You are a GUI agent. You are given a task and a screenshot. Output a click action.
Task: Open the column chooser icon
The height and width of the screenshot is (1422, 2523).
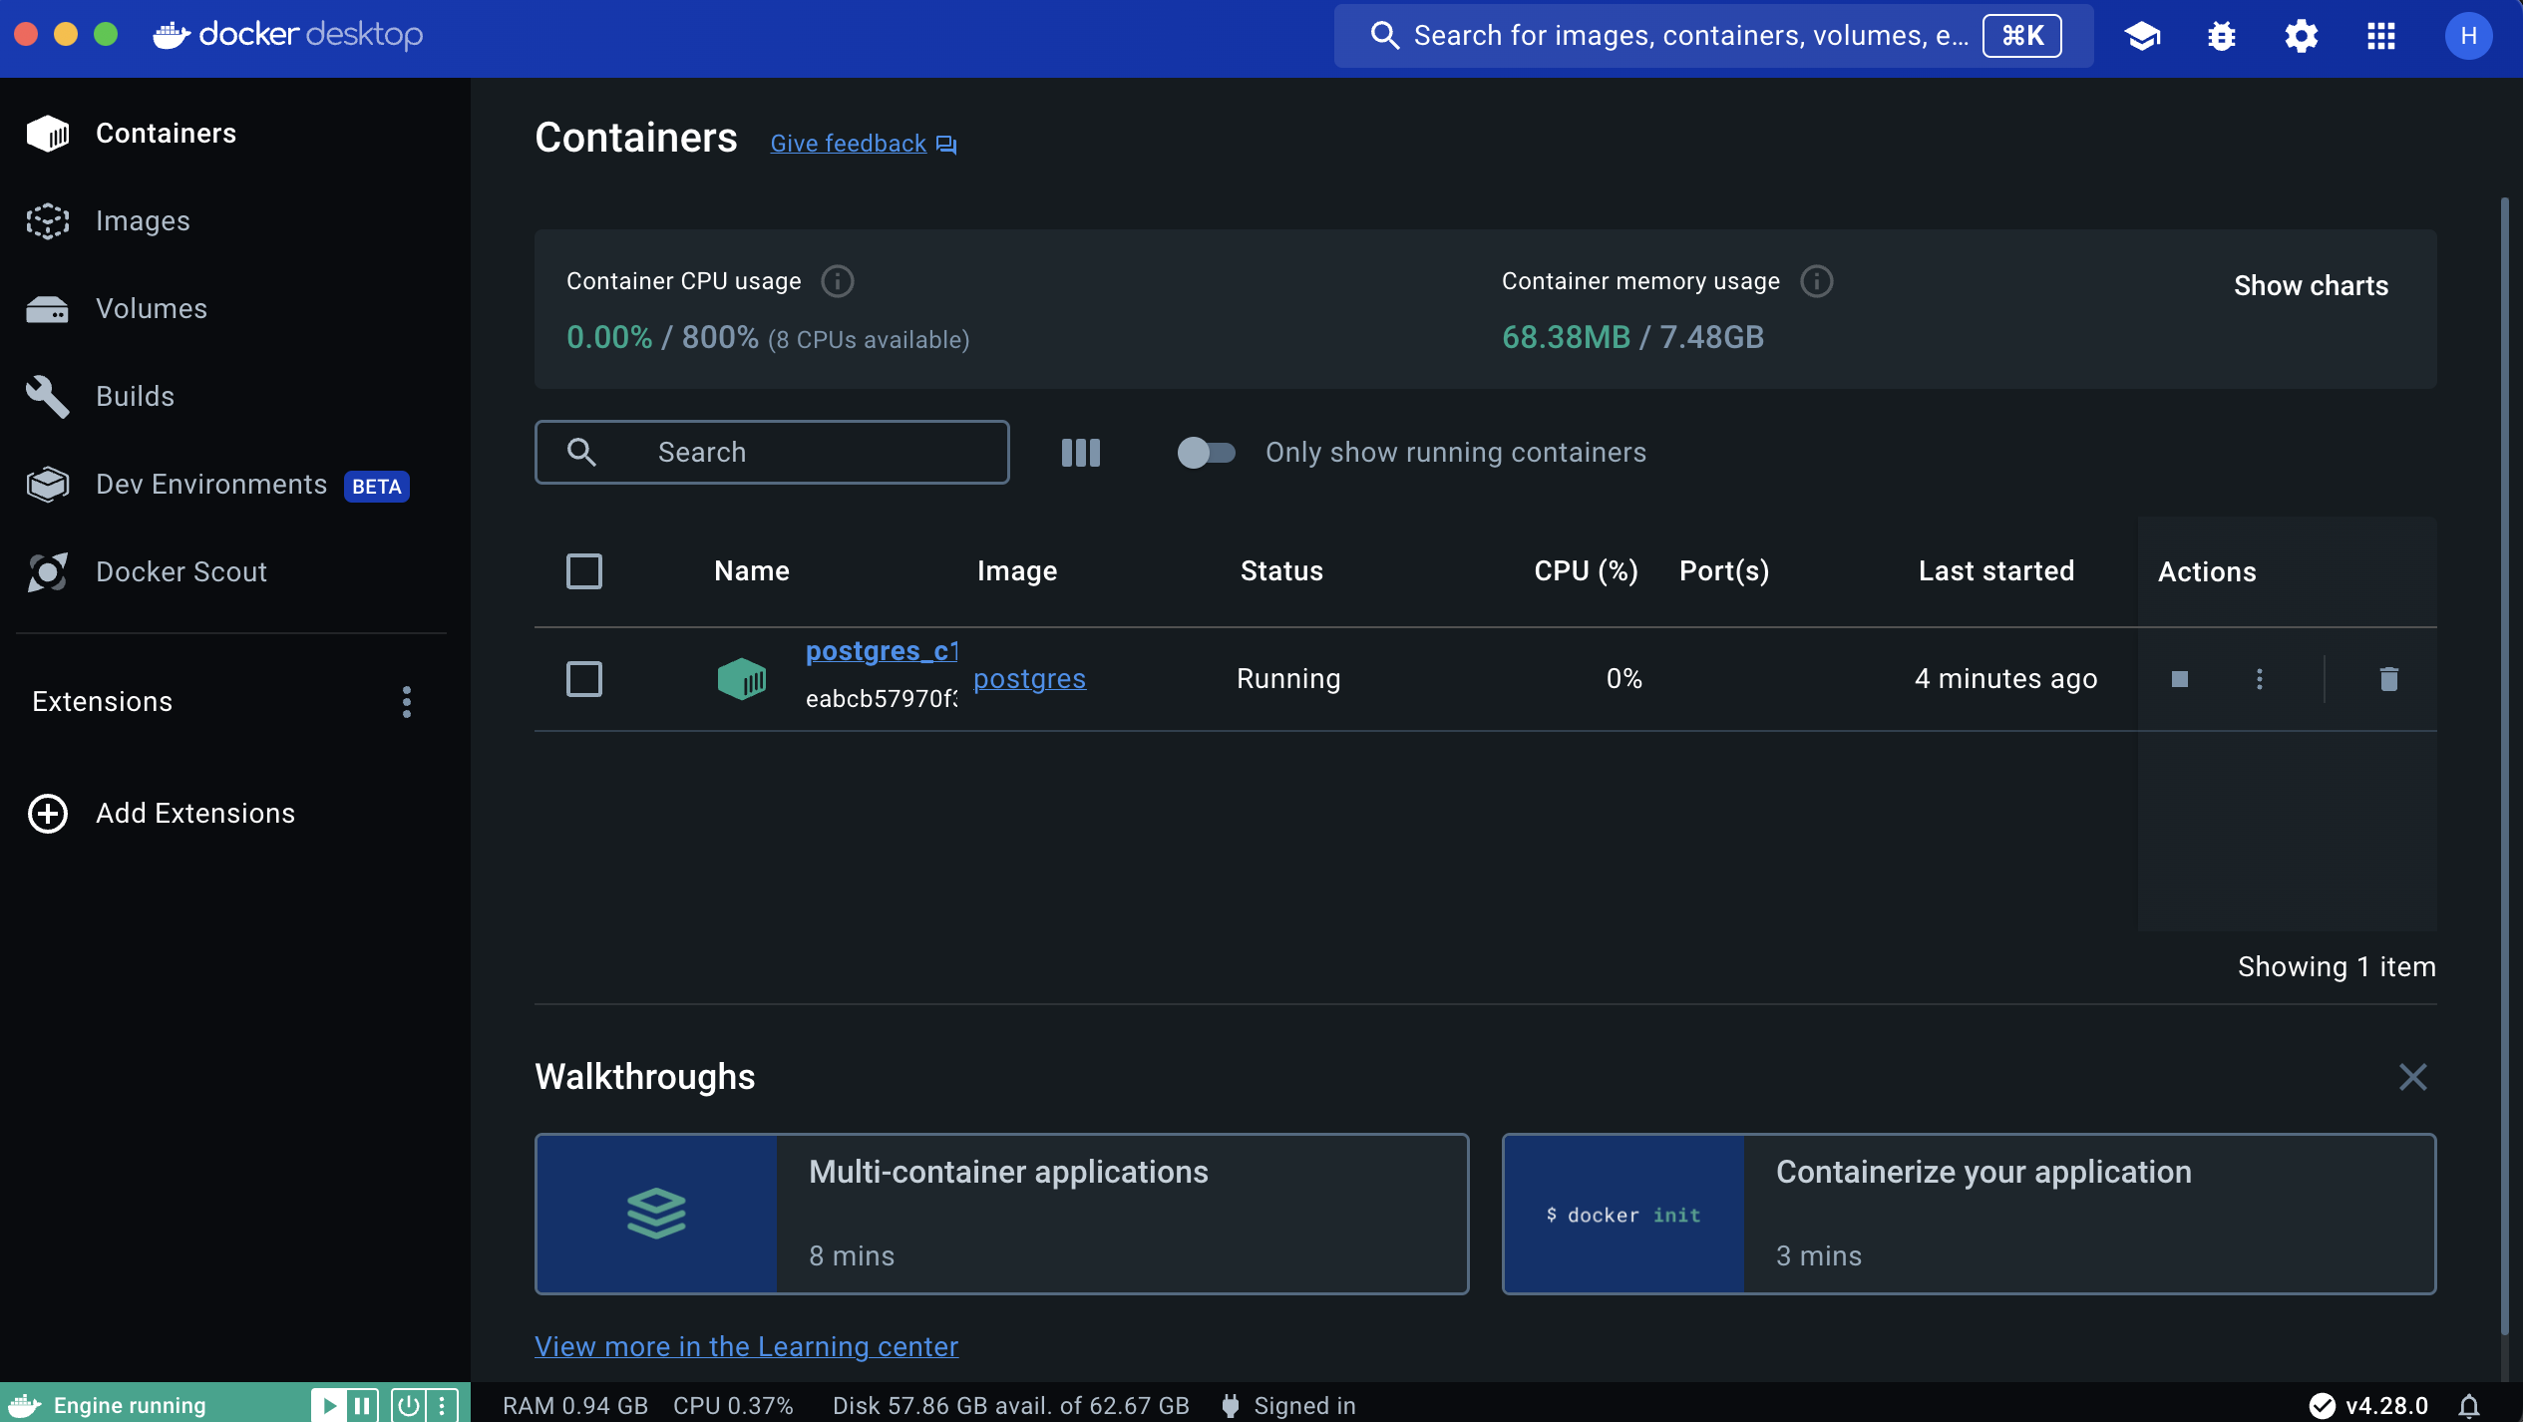tap(1081, 453)
